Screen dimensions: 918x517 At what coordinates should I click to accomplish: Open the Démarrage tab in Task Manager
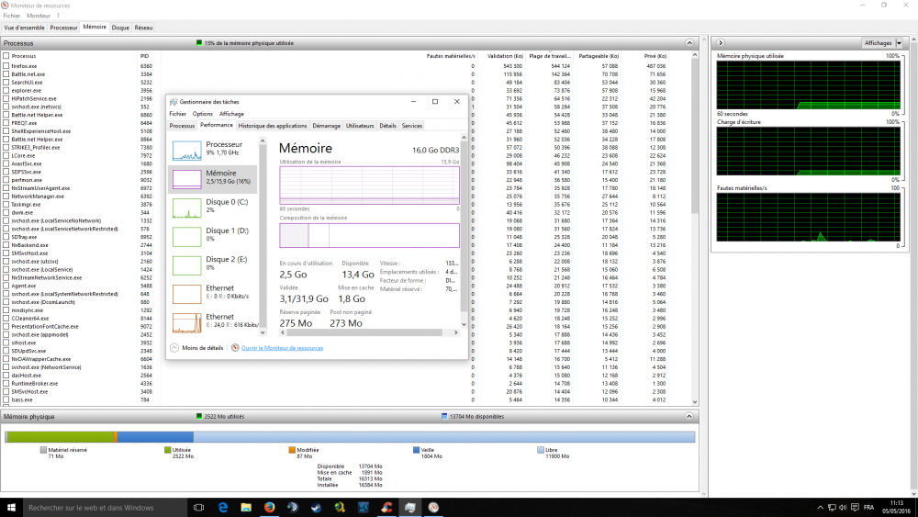326,126
